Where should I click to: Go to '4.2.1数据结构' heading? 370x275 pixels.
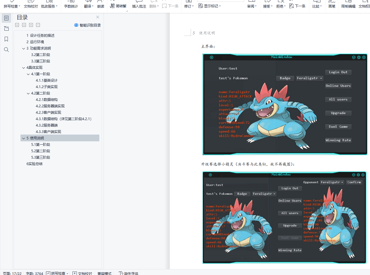47,100
